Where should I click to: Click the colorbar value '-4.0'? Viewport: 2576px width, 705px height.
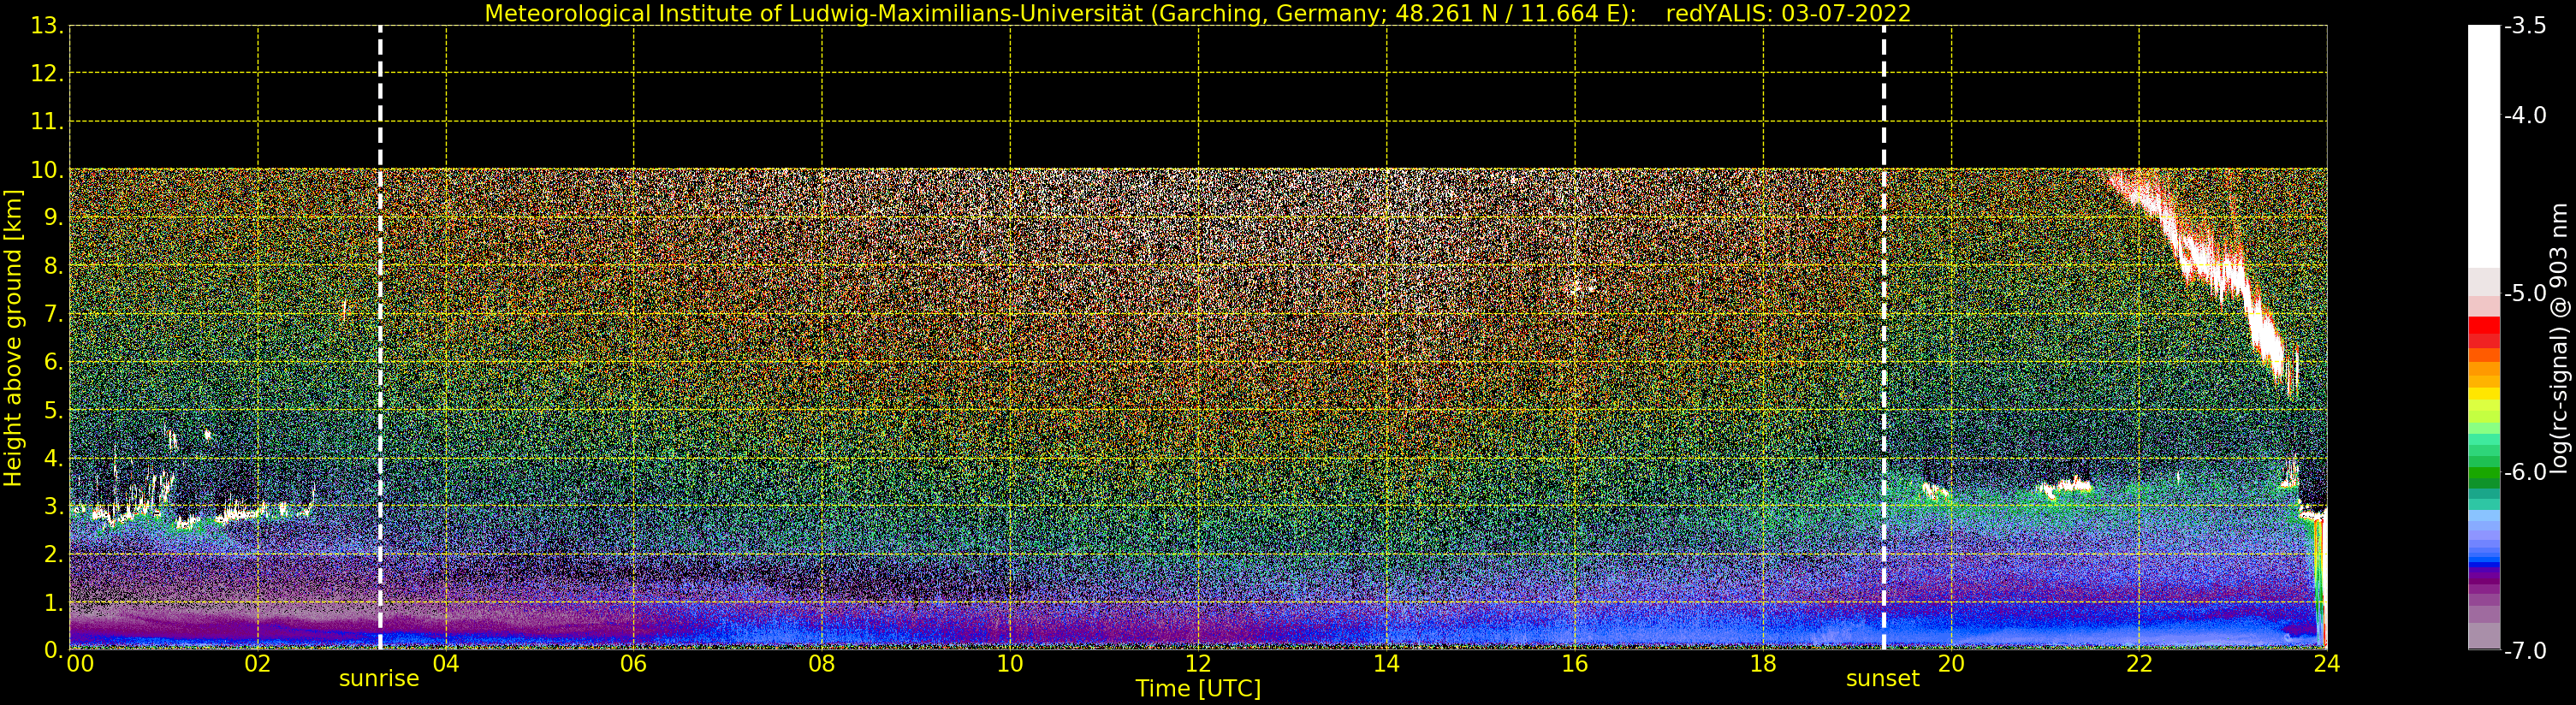pos(2525,115)
